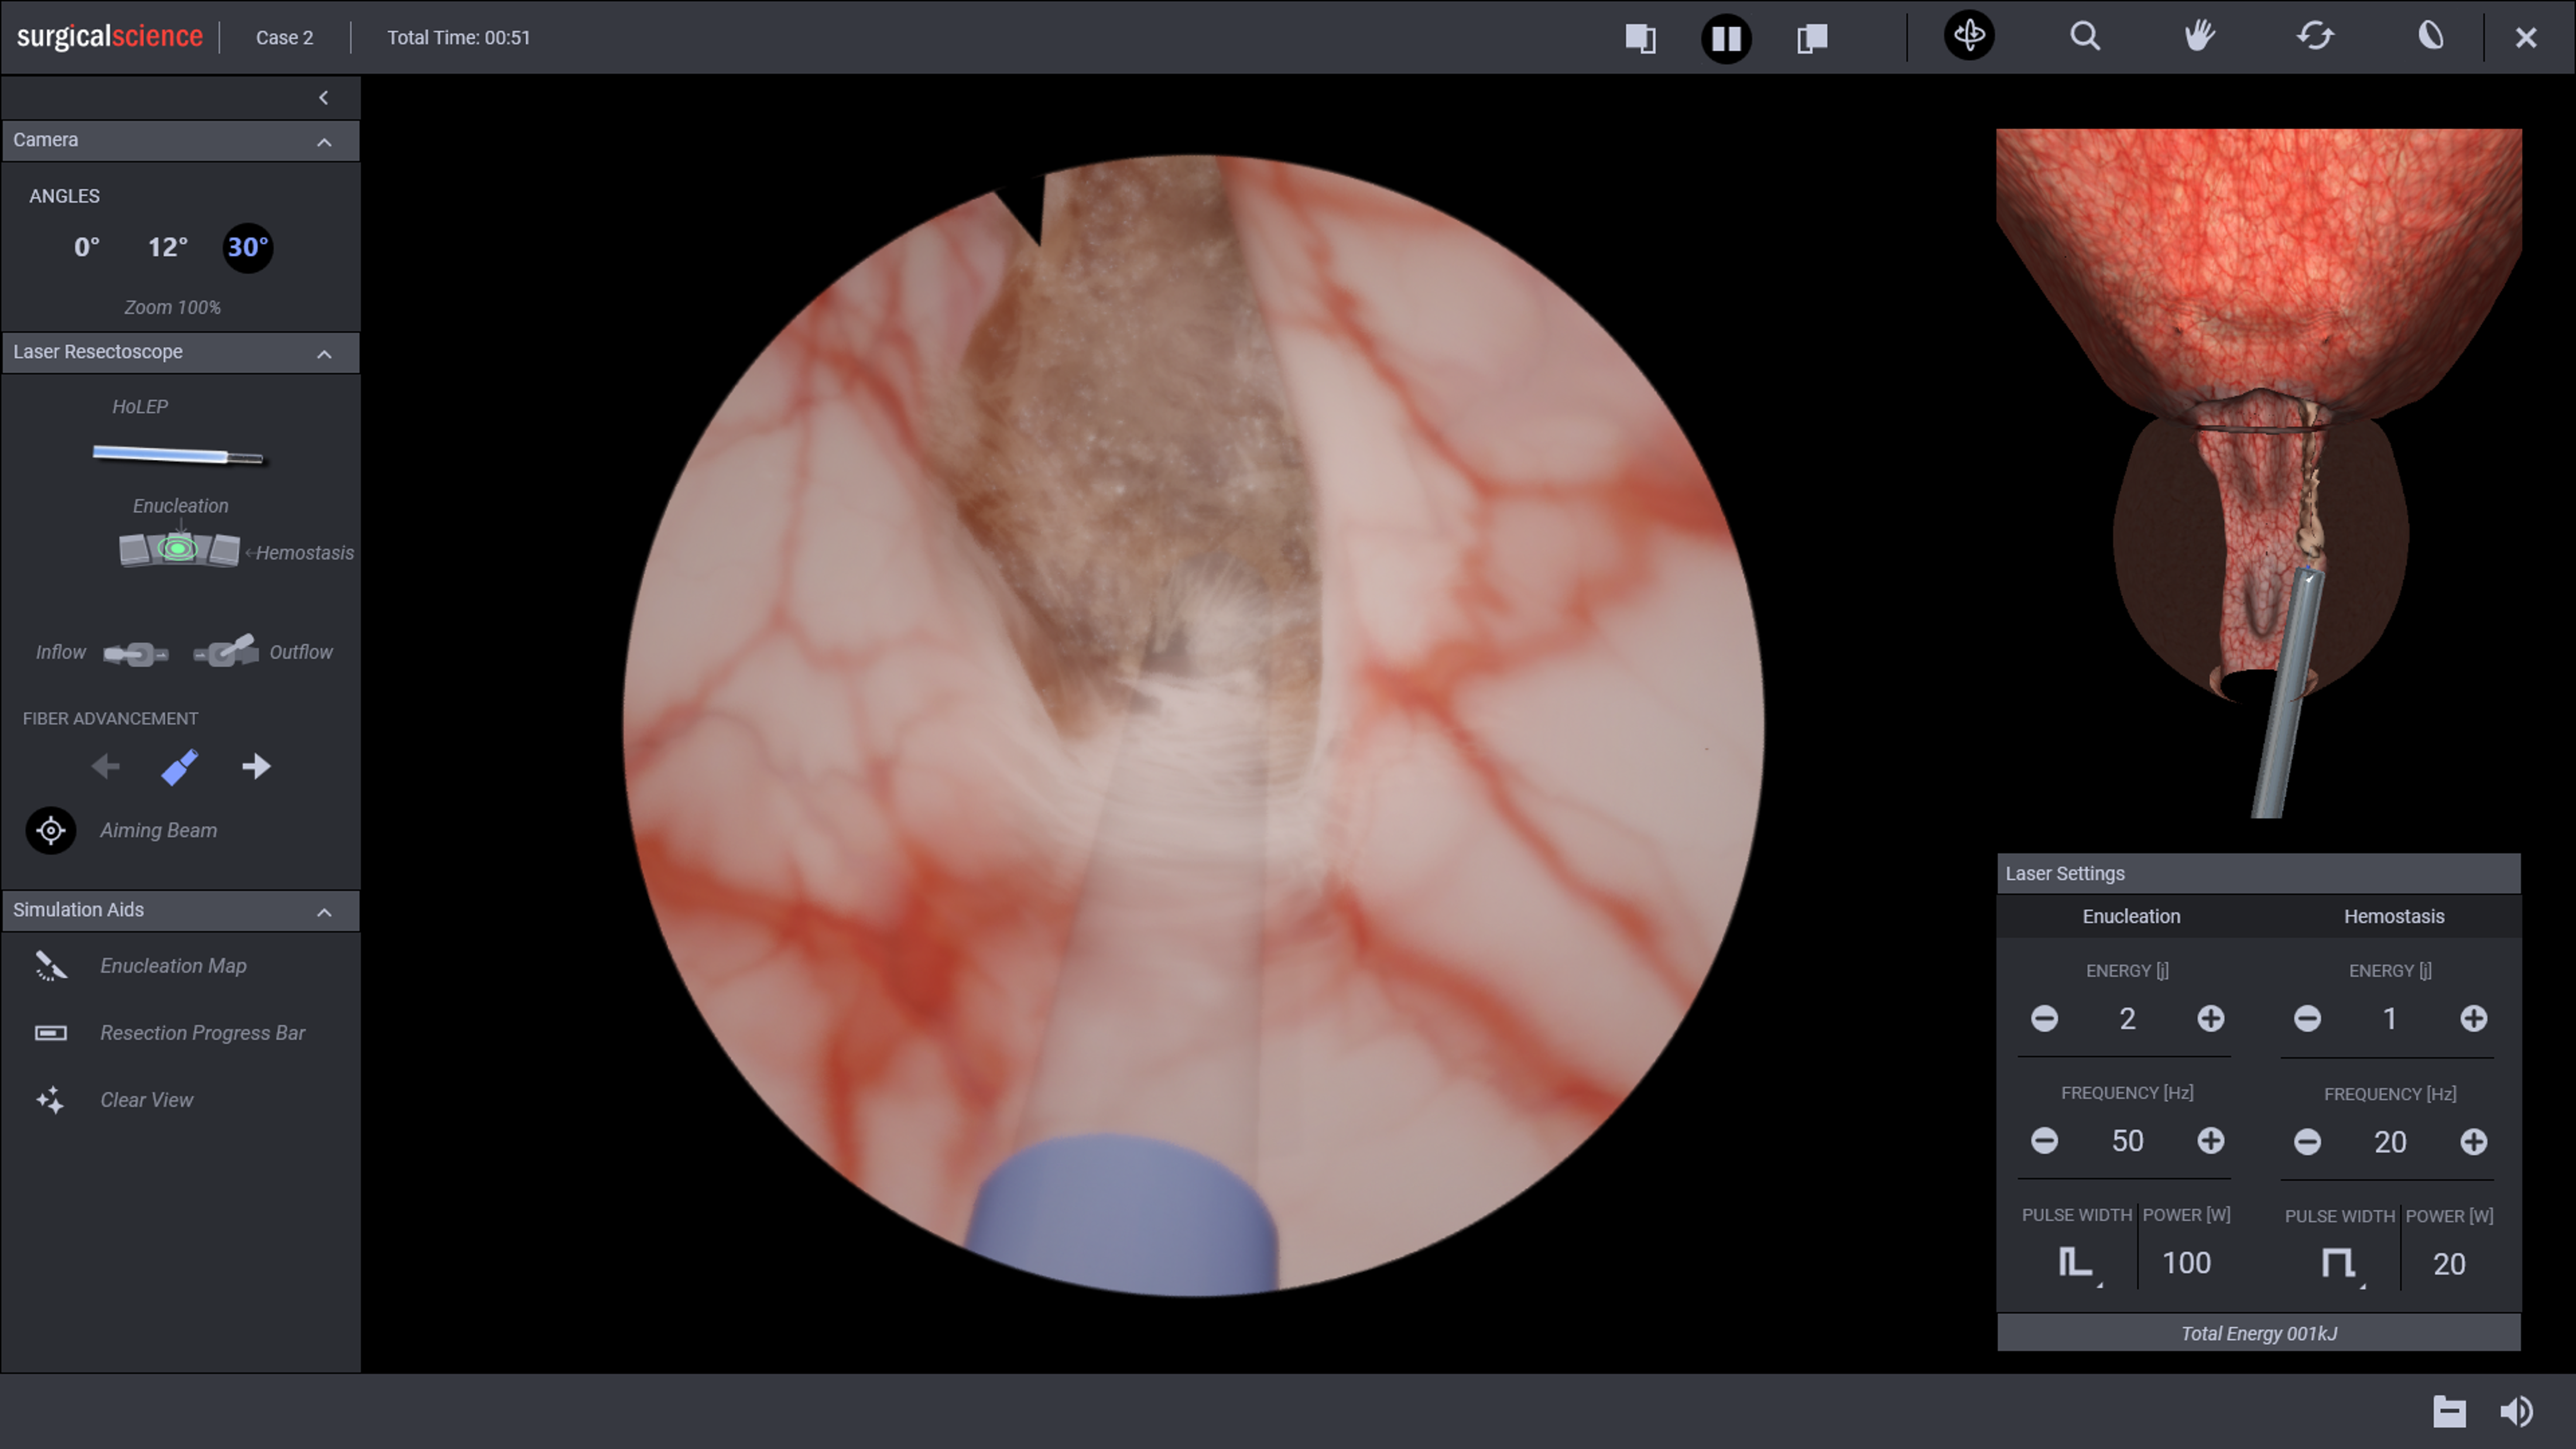This screenshot has height=1449, width=2576.
Task: Activate Clear View simulation aid
Action: (146, 1100)
